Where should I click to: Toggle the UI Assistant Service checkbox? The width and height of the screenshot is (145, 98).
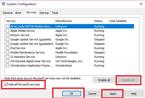coord(7,57)
